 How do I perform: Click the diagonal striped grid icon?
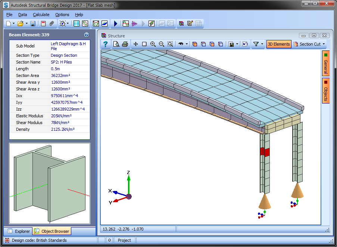pos(85,24)
